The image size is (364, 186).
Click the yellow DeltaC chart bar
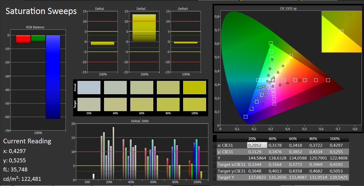[x=144, y=28]
